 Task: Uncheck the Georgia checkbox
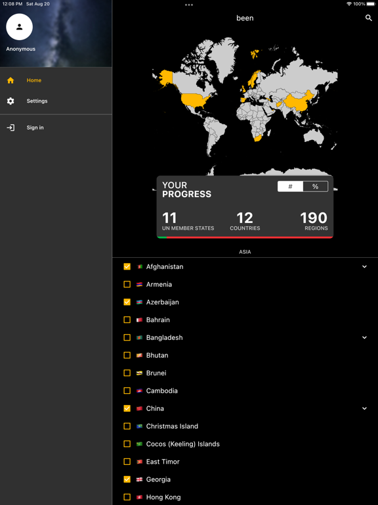coord(127,479)
